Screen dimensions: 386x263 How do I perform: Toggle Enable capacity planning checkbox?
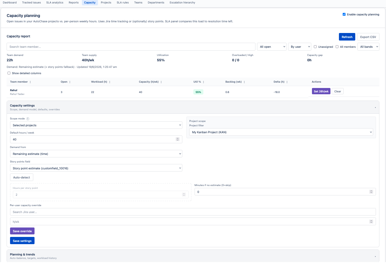pos(344,14)
